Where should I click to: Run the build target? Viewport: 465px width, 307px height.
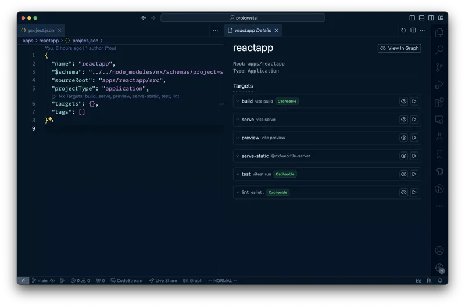(414, 102)
